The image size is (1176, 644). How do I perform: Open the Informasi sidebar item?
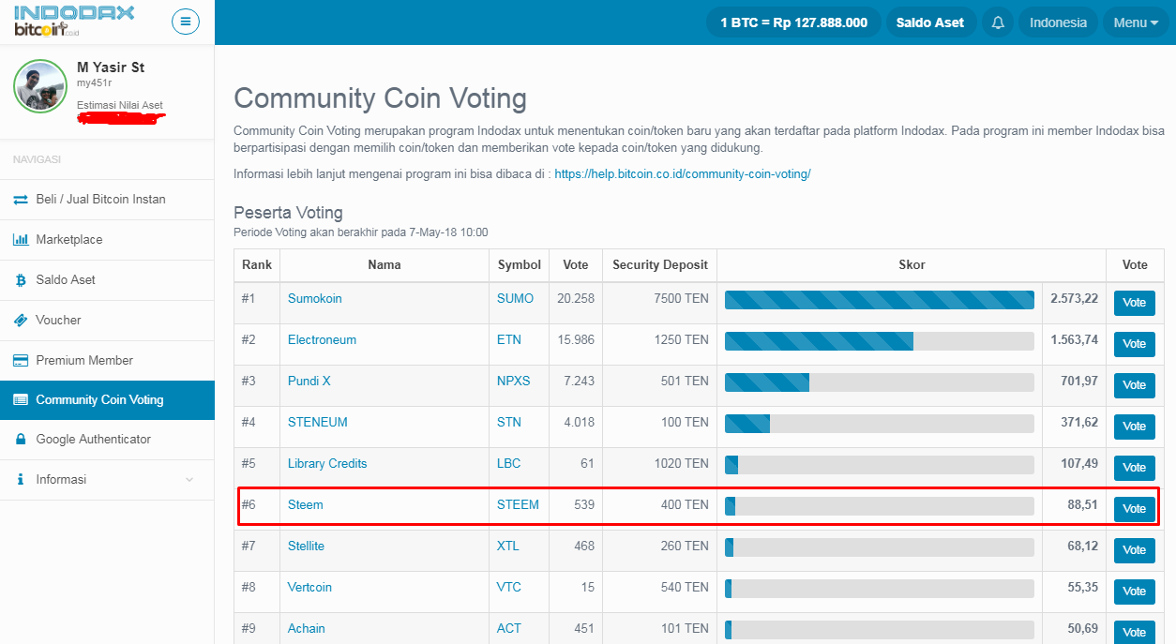click(107, 480)
